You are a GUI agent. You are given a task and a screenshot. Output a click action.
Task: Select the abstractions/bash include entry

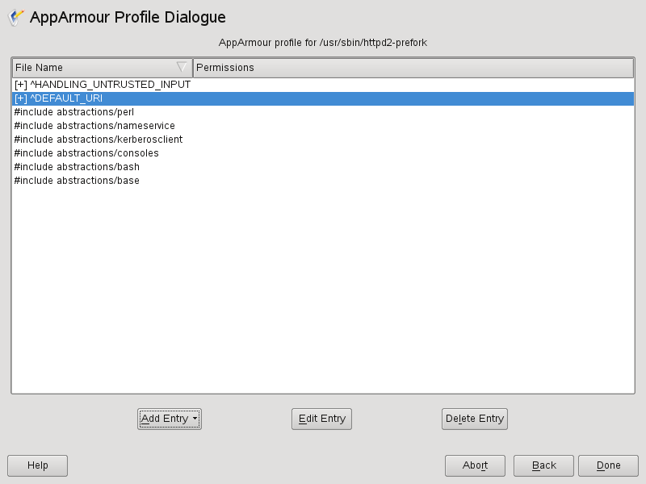[75, 166]
